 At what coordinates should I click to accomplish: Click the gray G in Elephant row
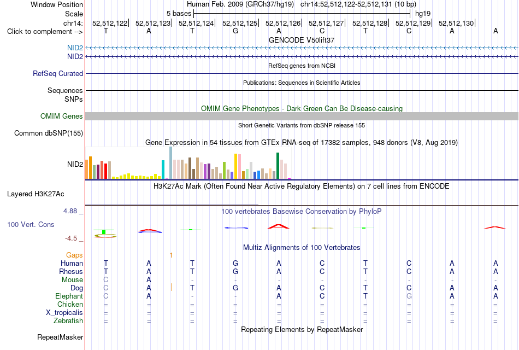coord(409,296)
